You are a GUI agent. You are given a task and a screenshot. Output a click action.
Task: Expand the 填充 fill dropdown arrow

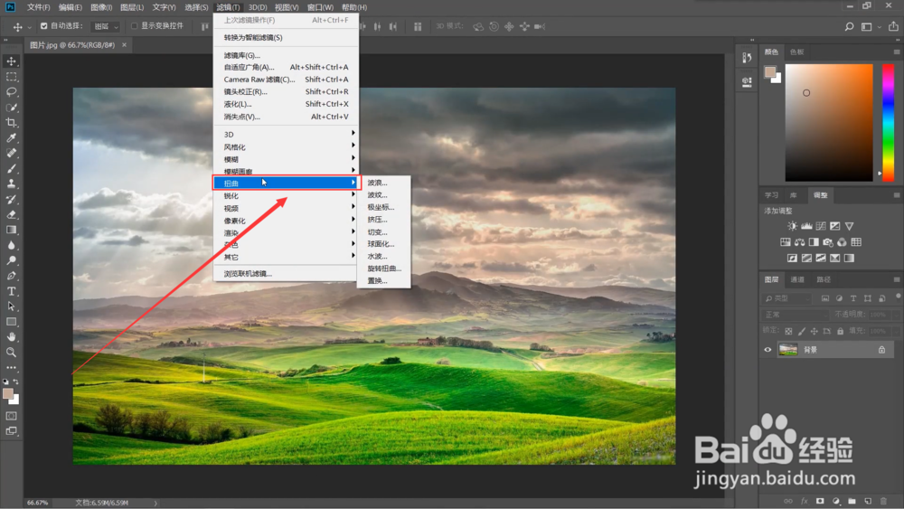click(895, 331)
